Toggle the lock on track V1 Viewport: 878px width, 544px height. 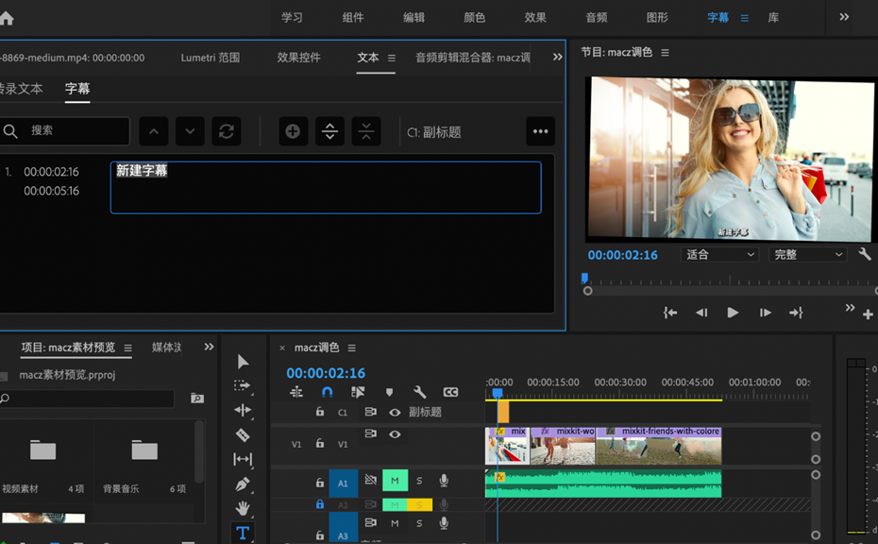(320, 443)
